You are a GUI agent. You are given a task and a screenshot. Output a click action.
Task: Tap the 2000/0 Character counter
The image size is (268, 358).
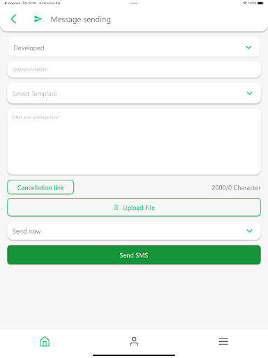[x=236, y=187]
